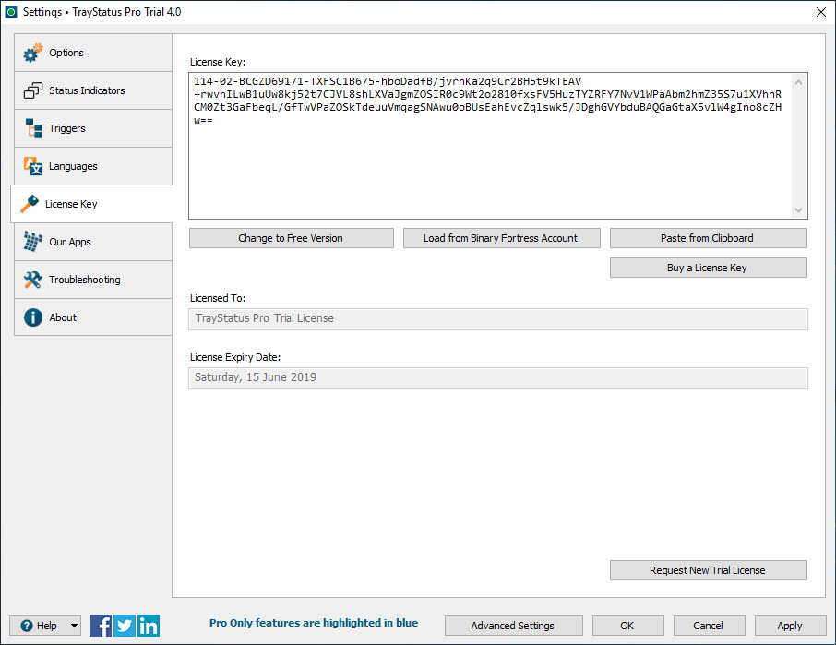Click the Status Indicators sidebar icon
Screen dimensions: 836x645
[33, 90]
